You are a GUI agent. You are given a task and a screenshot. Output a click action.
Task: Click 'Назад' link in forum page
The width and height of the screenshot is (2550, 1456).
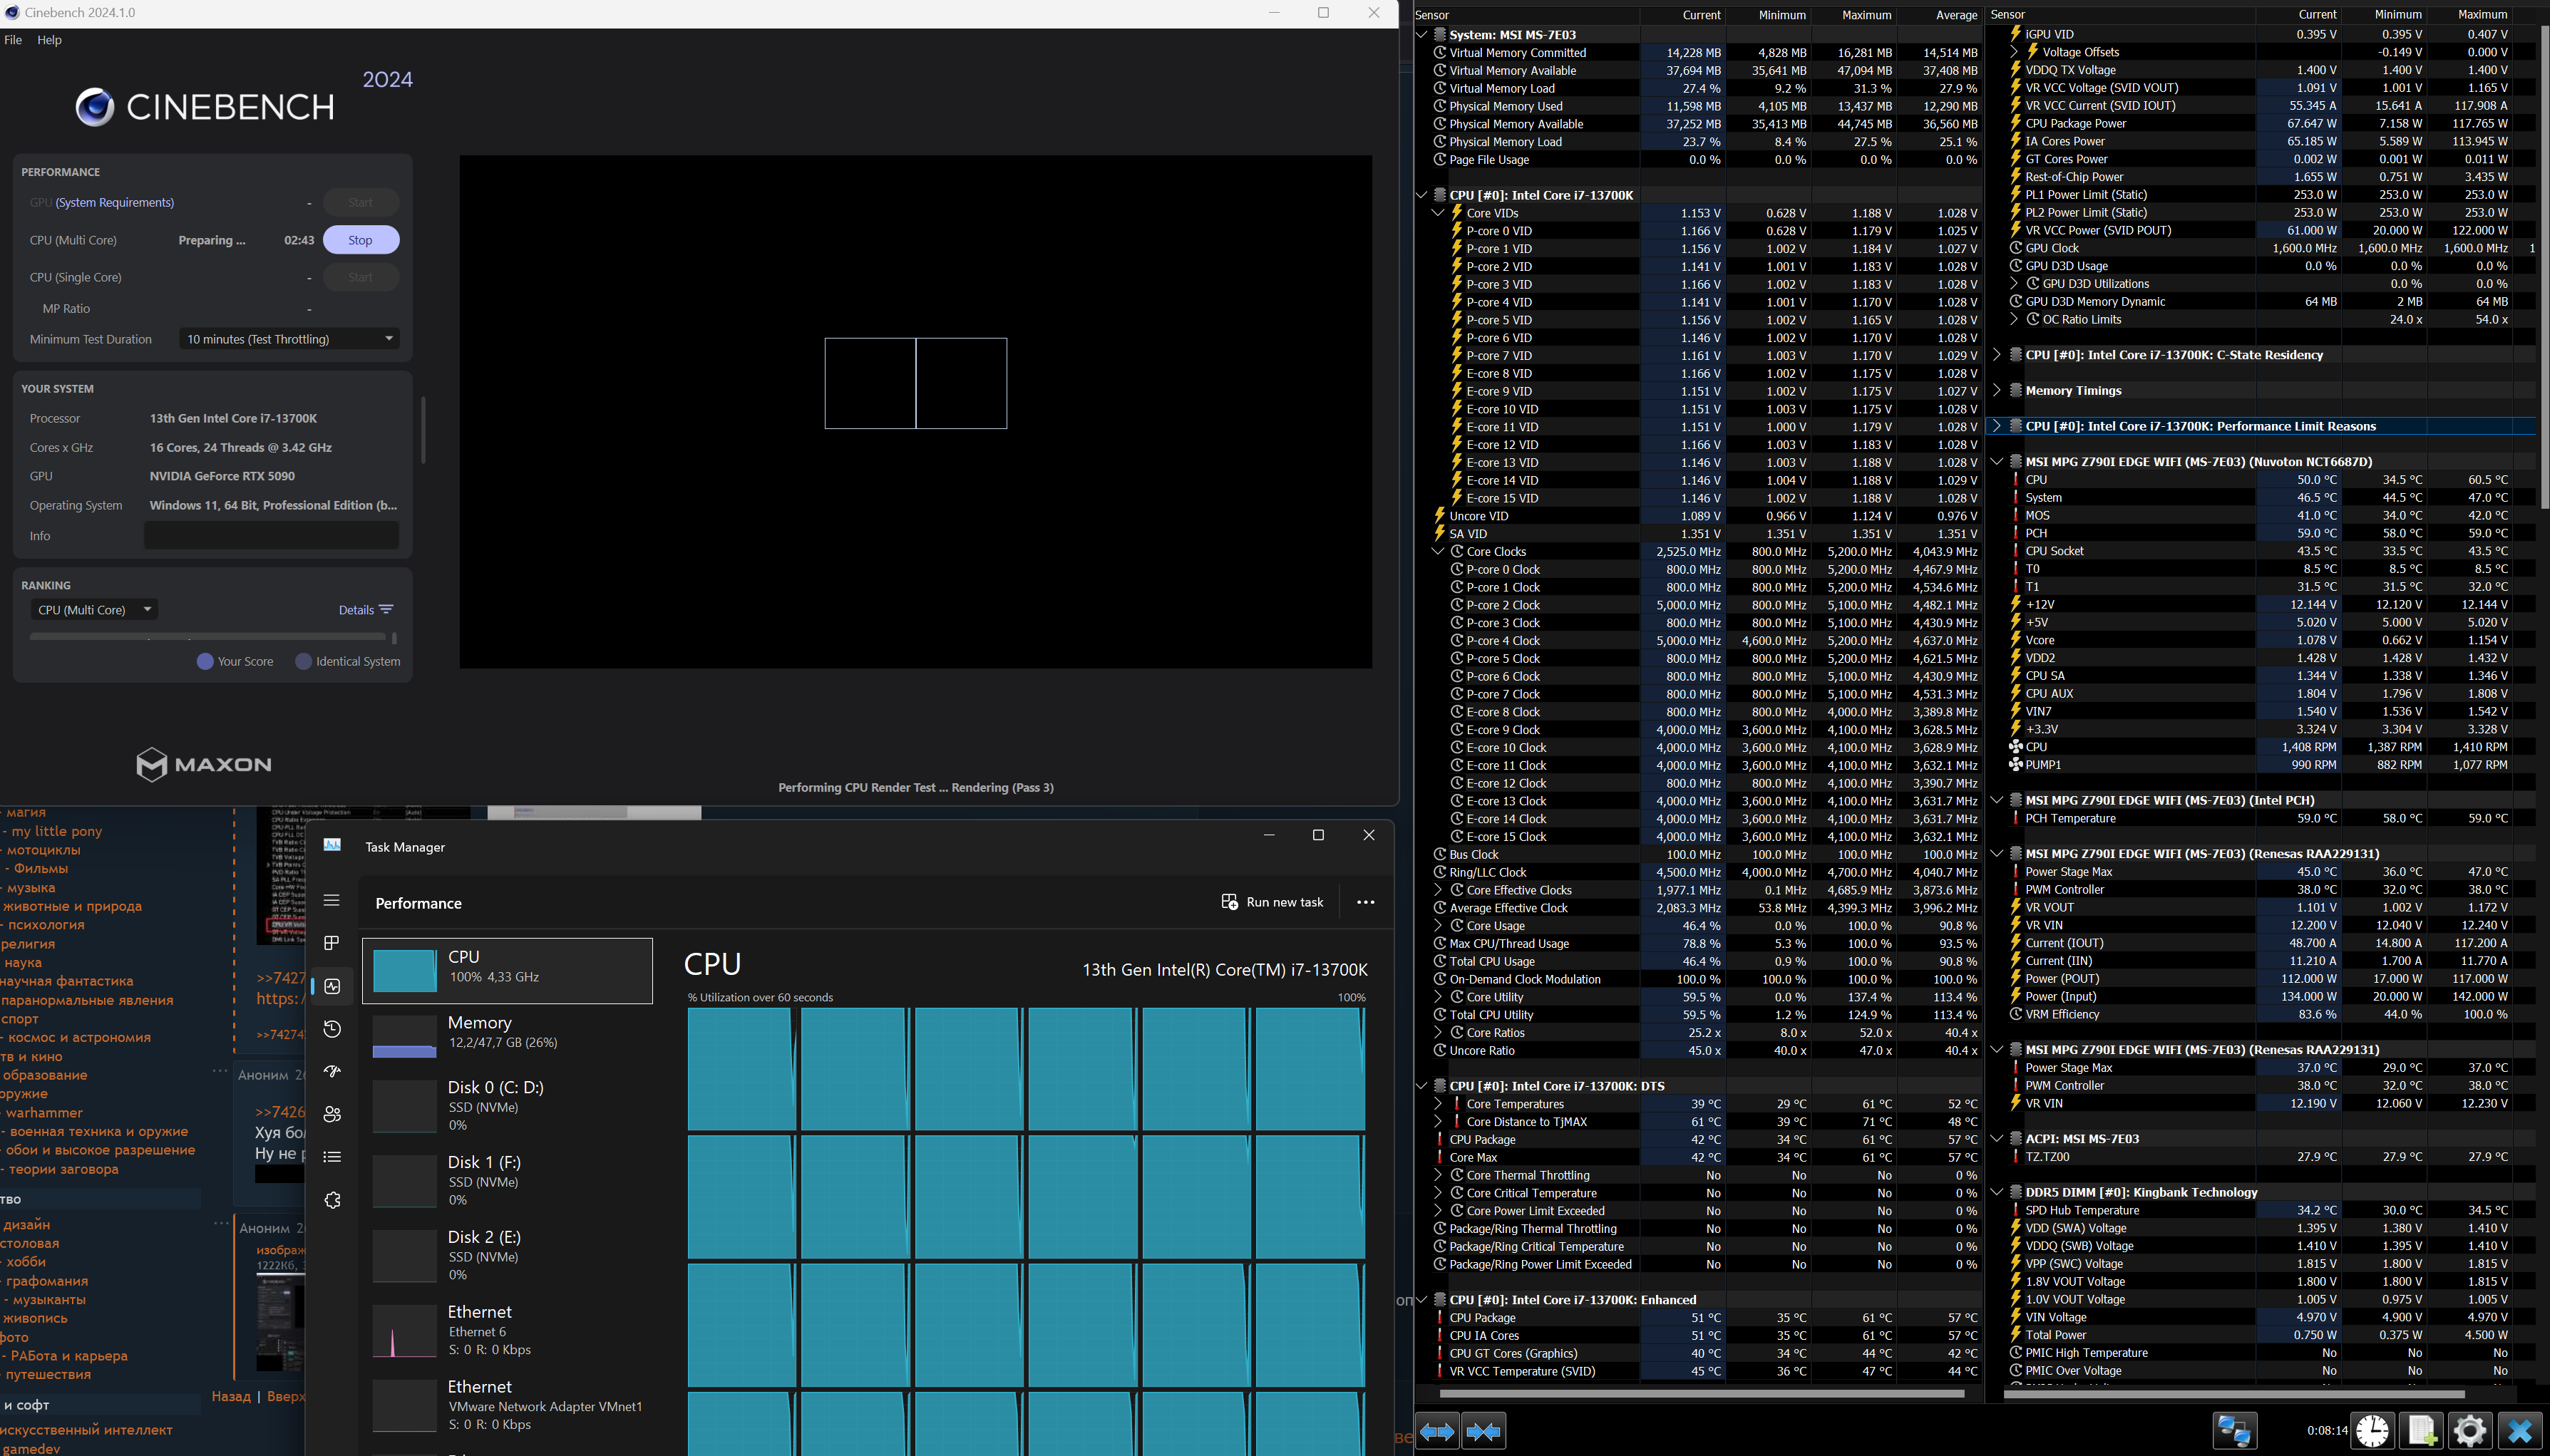(x=231, y=1397)
